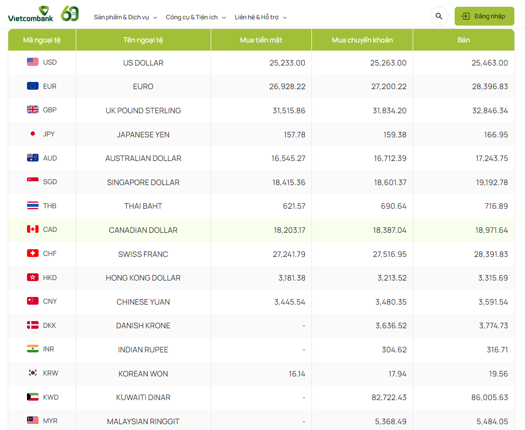
Task: Click the GBP currency code
Action: 50,110
